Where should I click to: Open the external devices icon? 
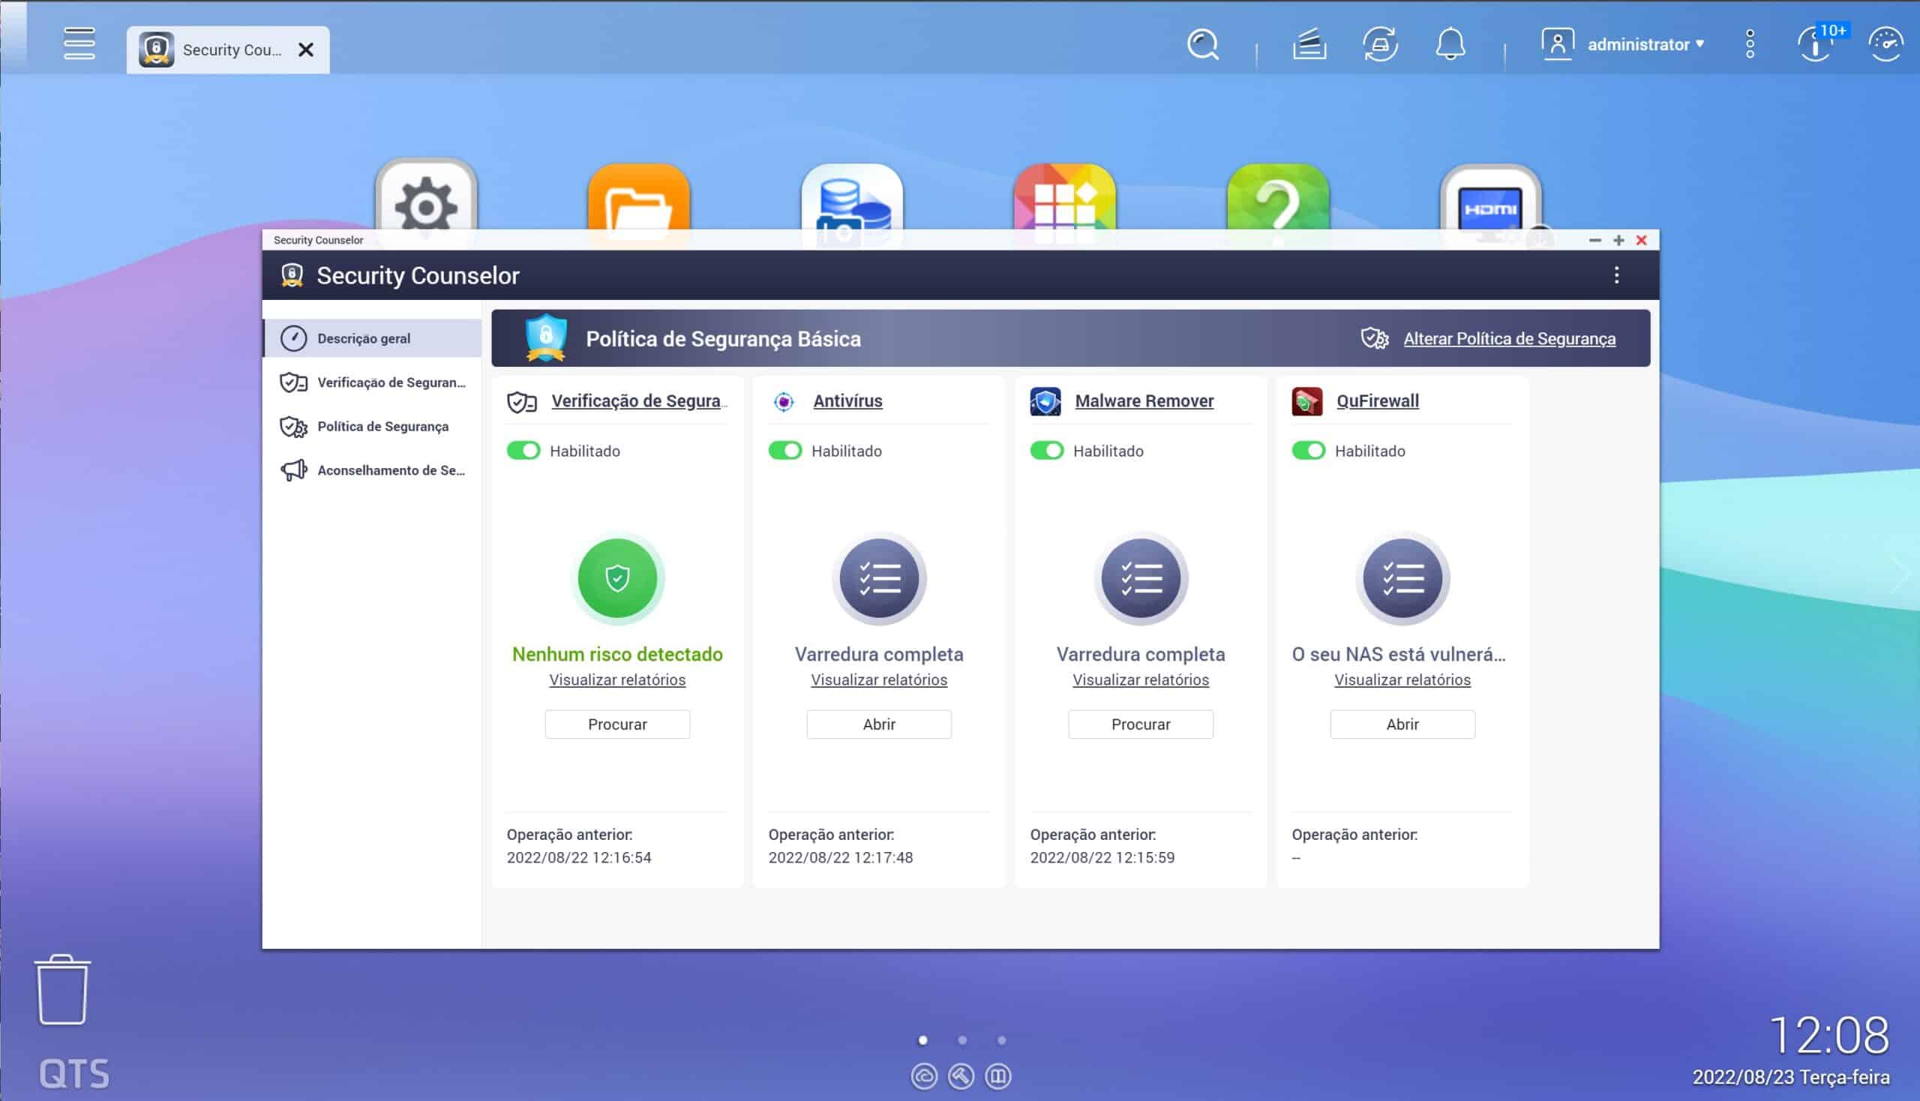(1380, 44)
